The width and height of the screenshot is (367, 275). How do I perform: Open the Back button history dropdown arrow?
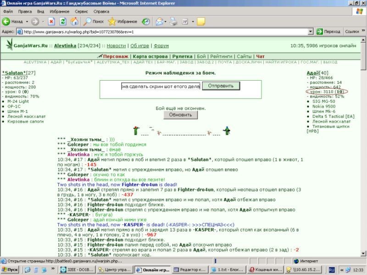[x=27, y=22]
